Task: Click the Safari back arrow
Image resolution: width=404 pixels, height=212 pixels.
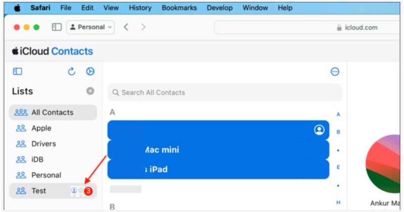Action: coord(126,27)
